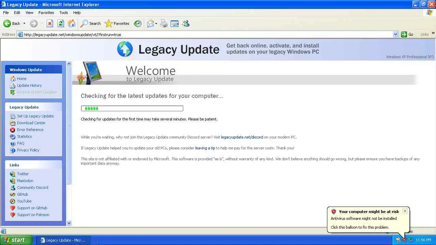Open the Favorites menu
Viewport: 436px width, 245px height.
(46, 13)
